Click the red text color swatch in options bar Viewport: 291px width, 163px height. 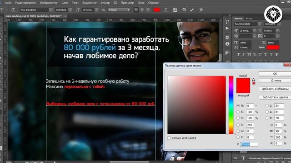coord(157,10)
